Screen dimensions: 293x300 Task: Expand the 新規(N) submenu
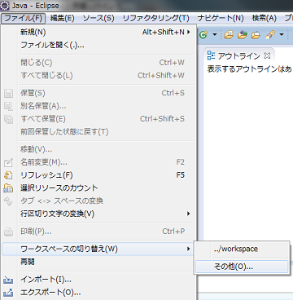[98, 33]
